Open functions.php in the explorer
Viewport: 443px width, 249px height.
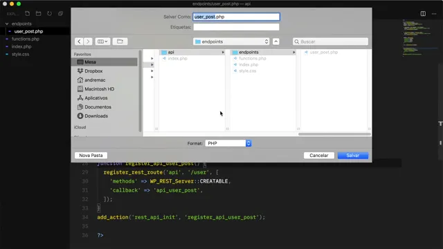click(26, 39)
